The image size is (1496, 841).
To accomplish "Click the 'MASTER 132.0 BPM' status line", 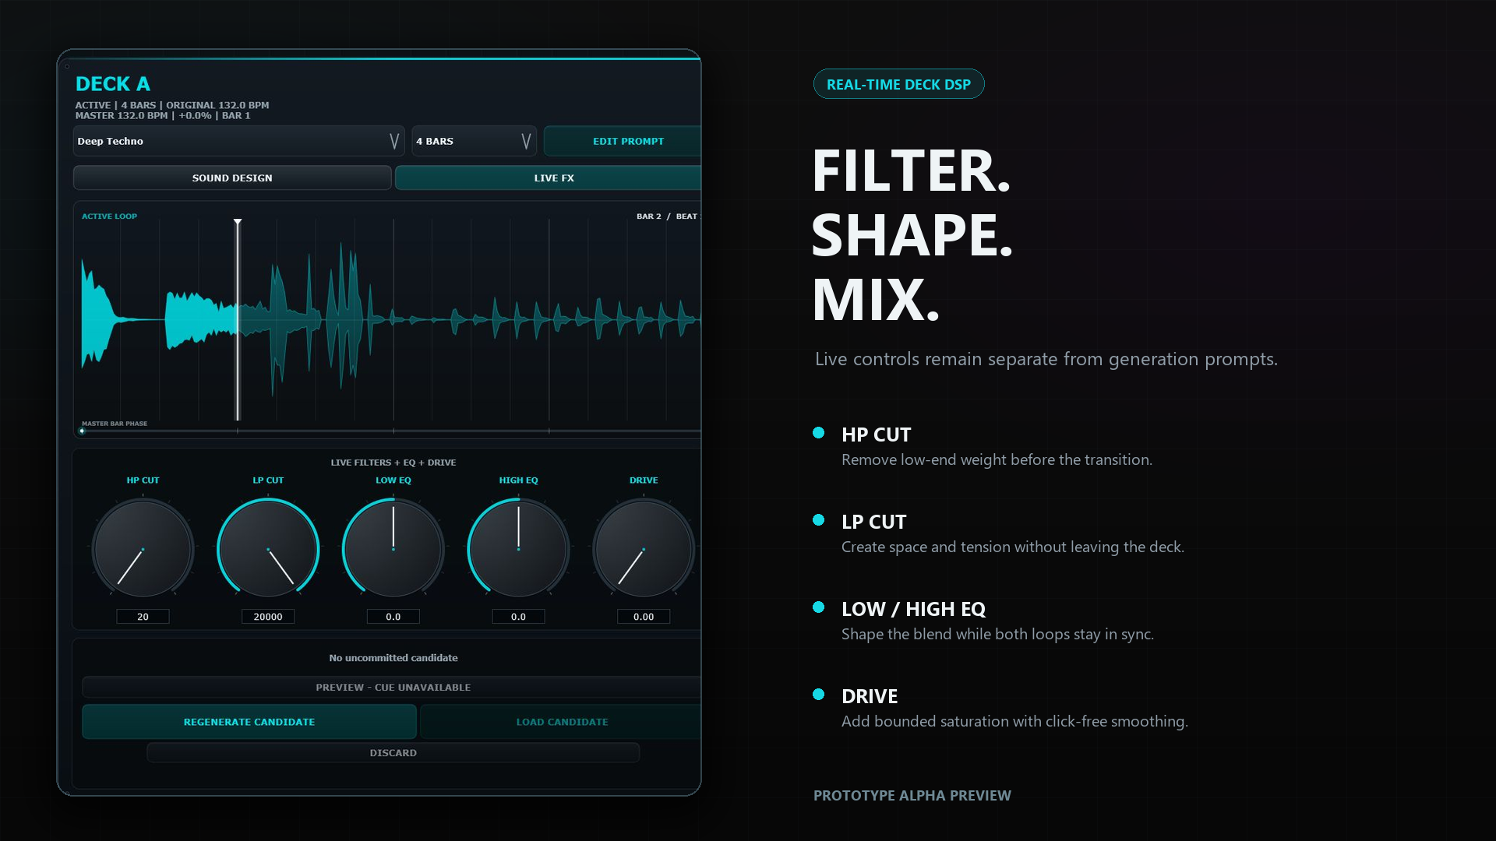I will (x=163, y=115).
